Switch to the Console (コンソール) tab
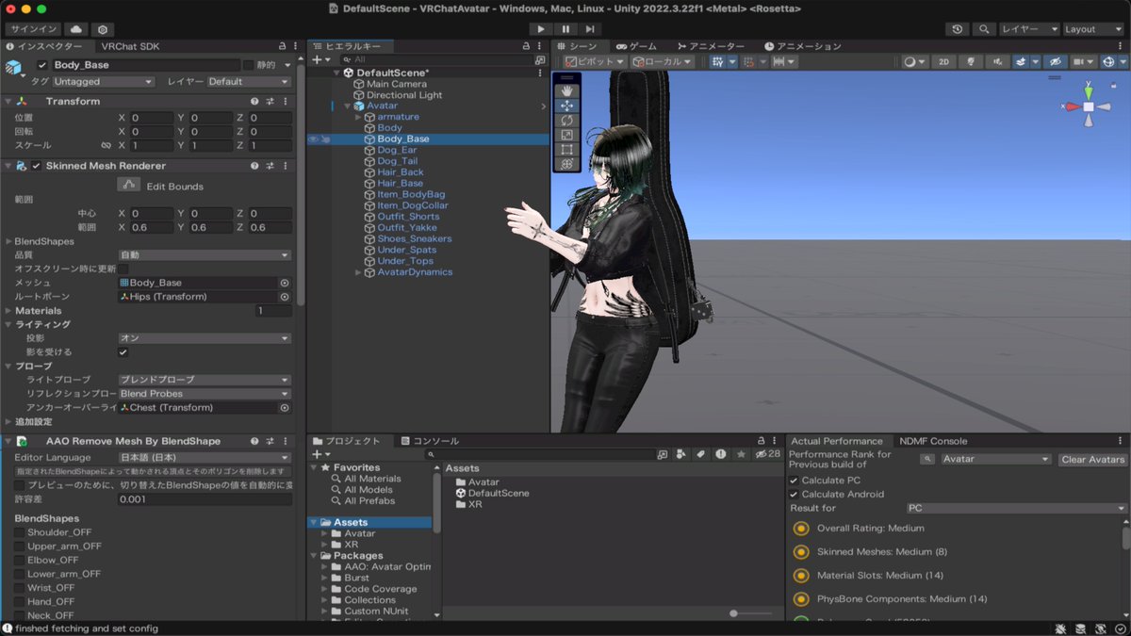The height and width of the screenshot is (636, 1131). (430, 441)
